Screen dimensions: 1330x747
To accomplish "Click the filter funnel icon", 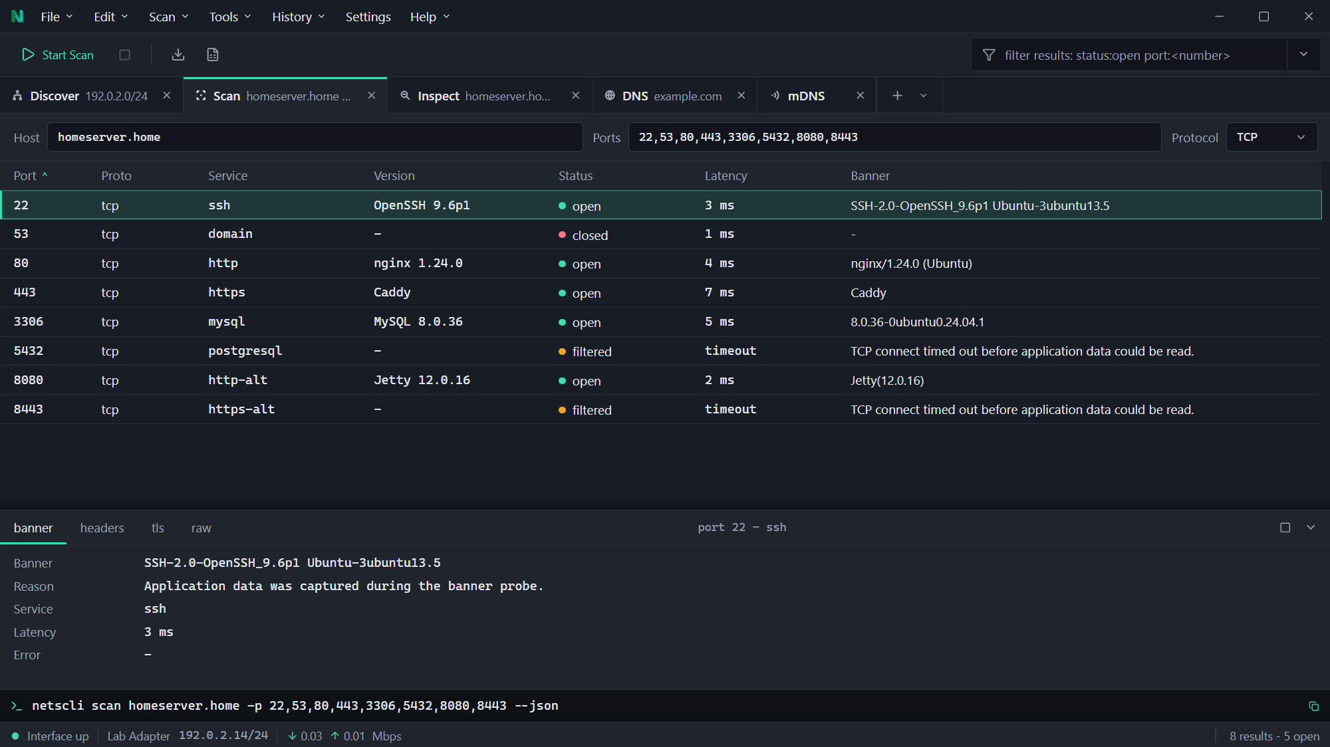I will coord(989,55).
